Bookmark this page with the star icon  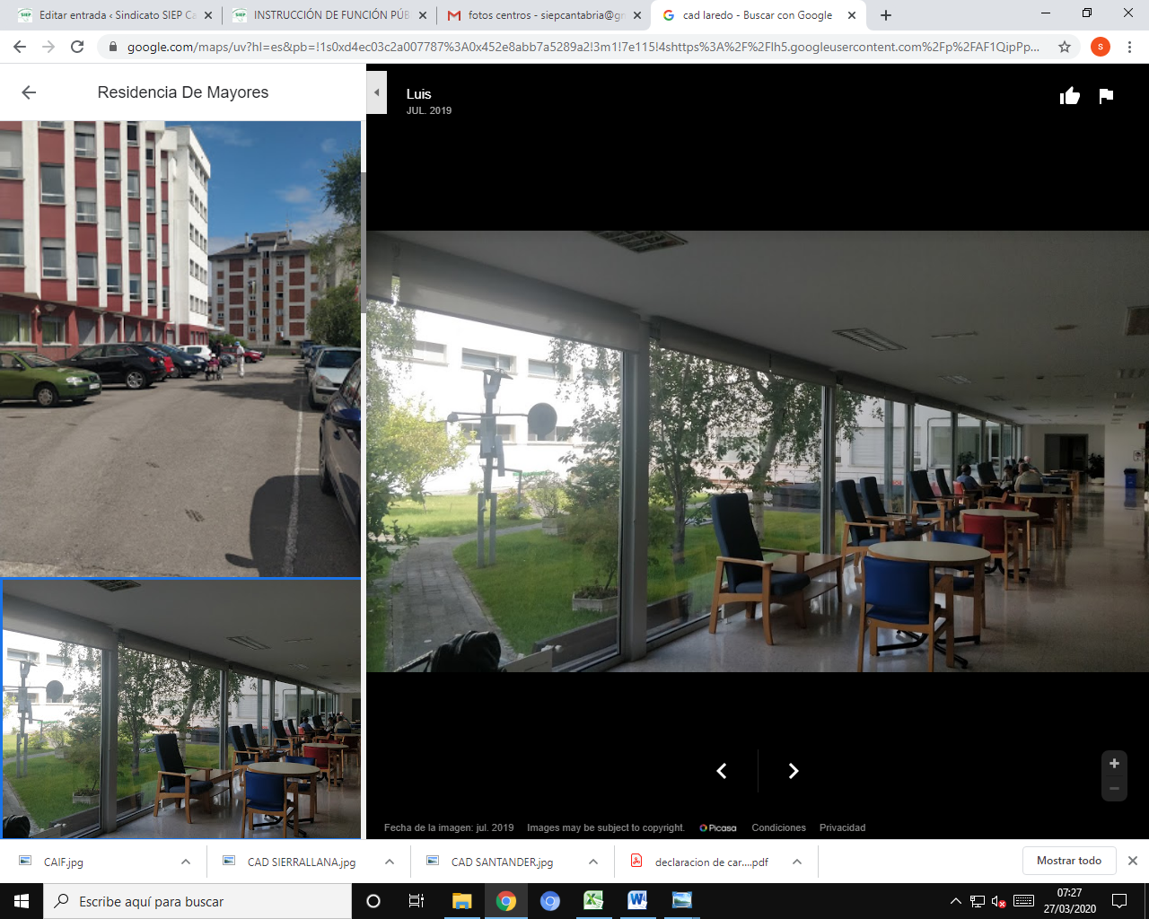click(x=1065, y=47)
